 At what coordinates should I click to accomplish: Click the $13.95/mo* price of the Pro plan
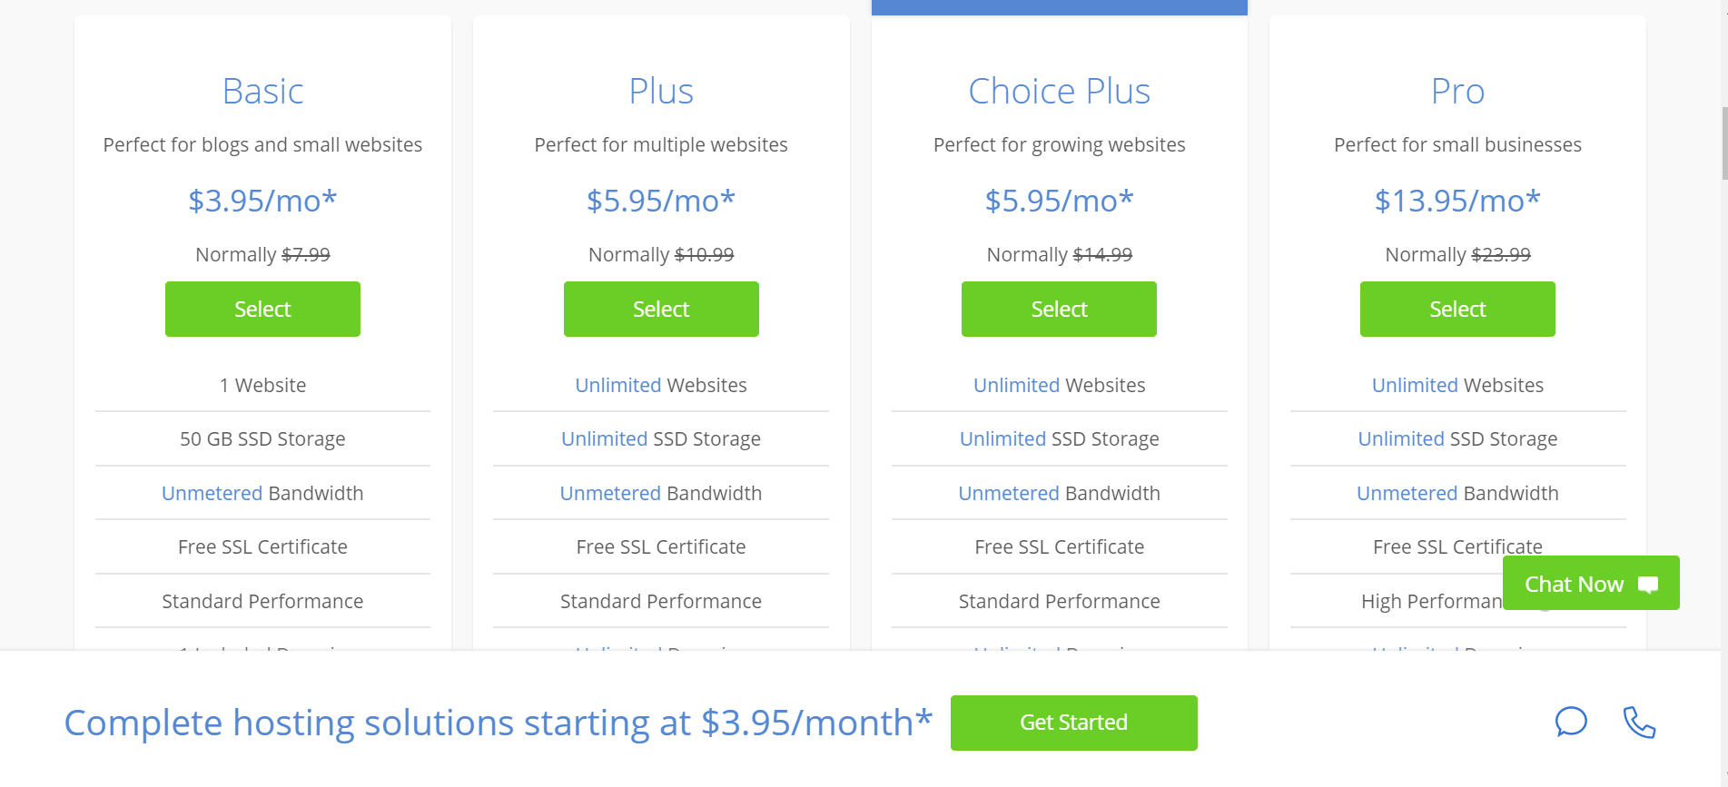pos(1457,201)
